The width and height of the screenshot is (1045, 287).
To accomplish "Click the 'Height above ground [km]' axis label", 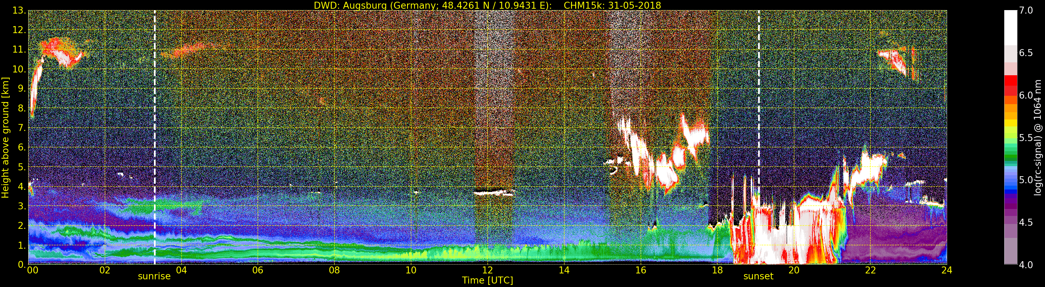I will [x=5, y=138].
